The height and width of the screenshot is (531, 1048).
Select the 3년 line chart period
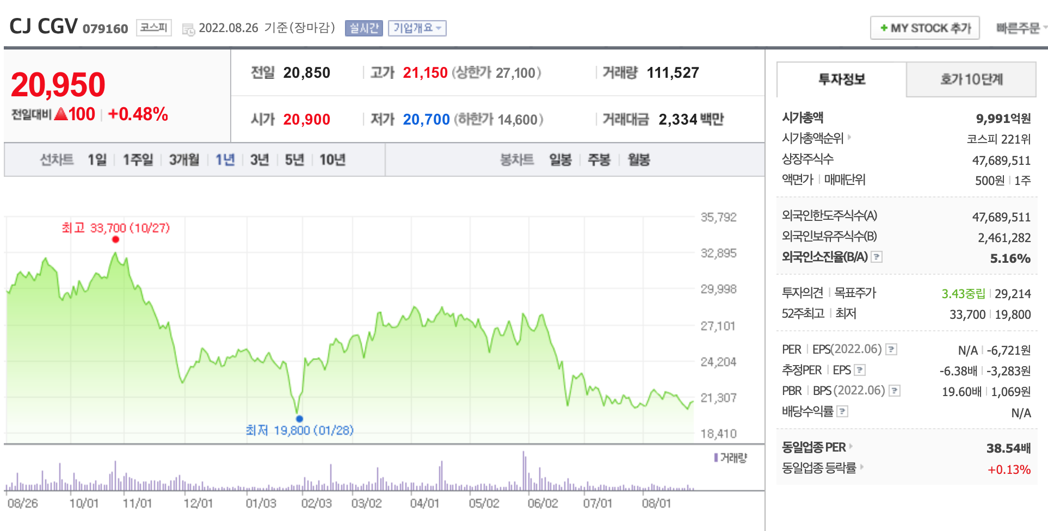click(x=260, y=159)
